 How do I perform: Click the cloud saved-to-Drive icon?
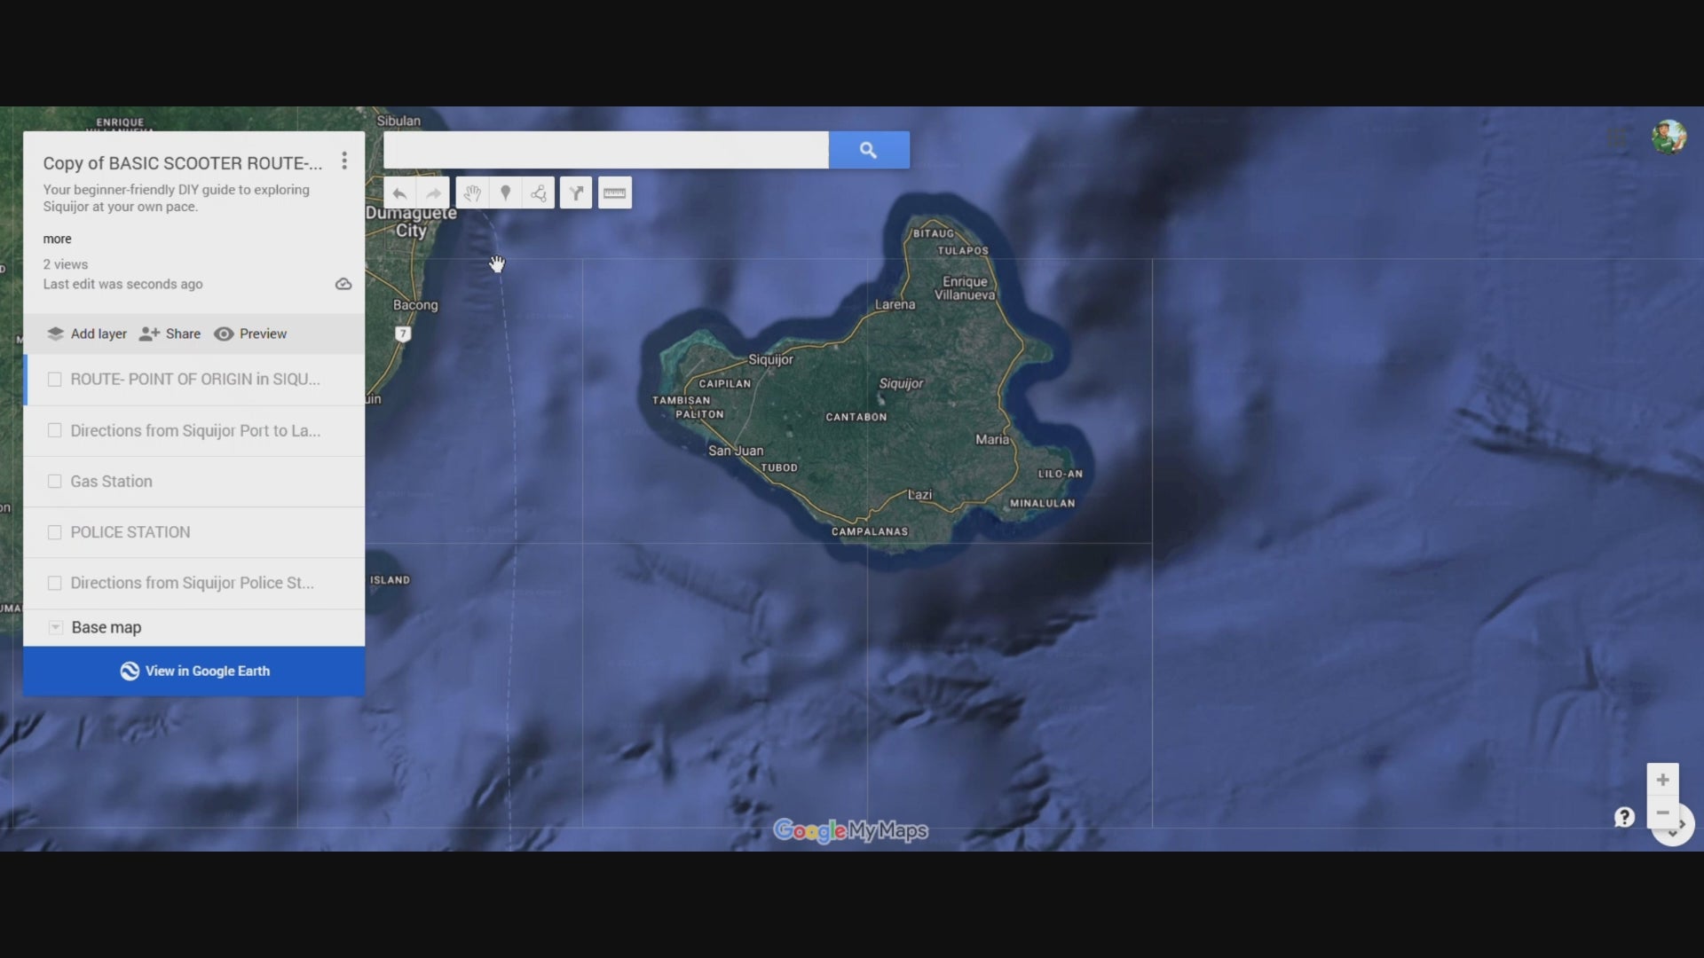(x=343, y=284)
